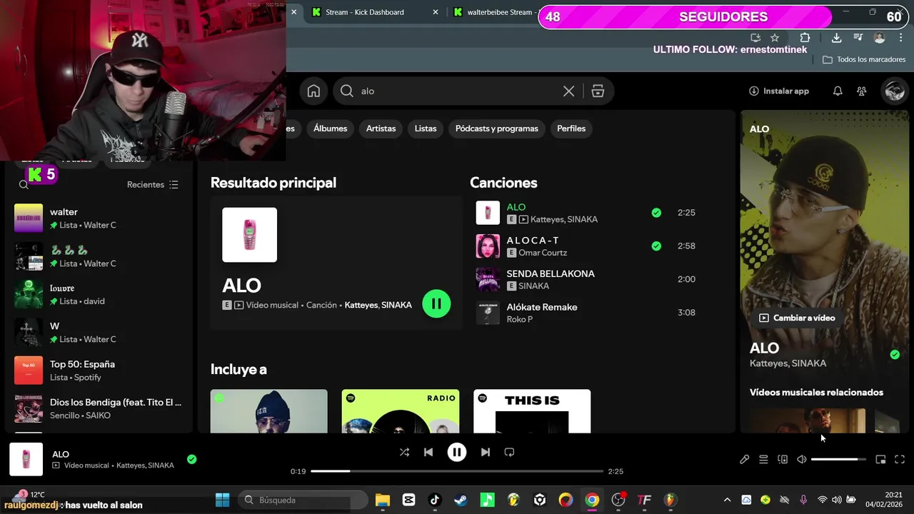
Task: Seek in the song progress bar
Action: pos(457,471)
